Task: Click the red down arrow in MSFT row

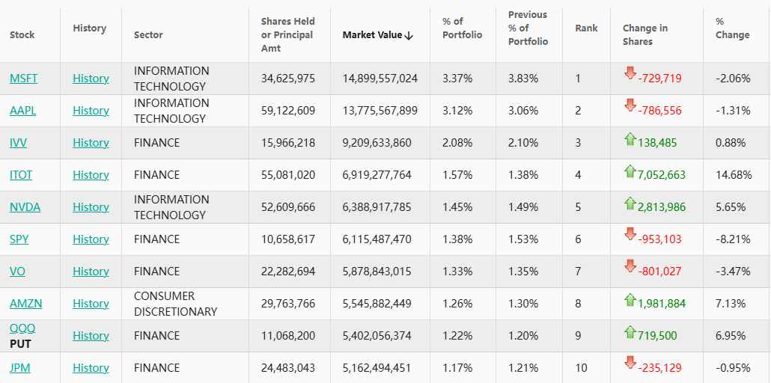Action: tap(630, 73)
